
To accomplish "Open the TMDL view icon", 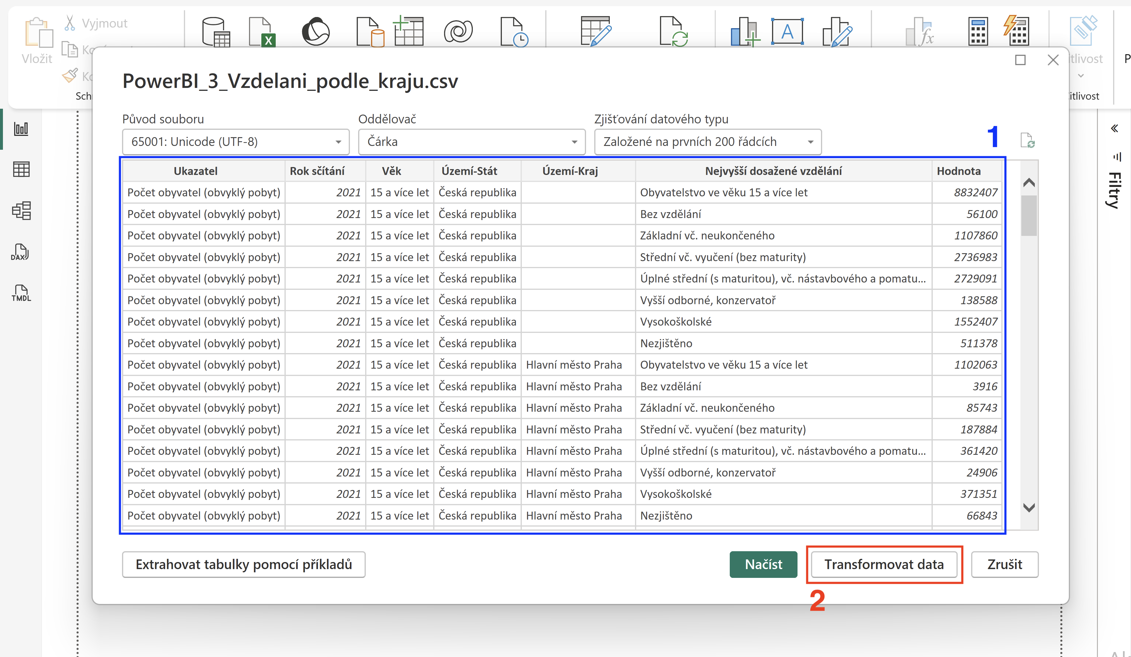I will tap(21, 293).
